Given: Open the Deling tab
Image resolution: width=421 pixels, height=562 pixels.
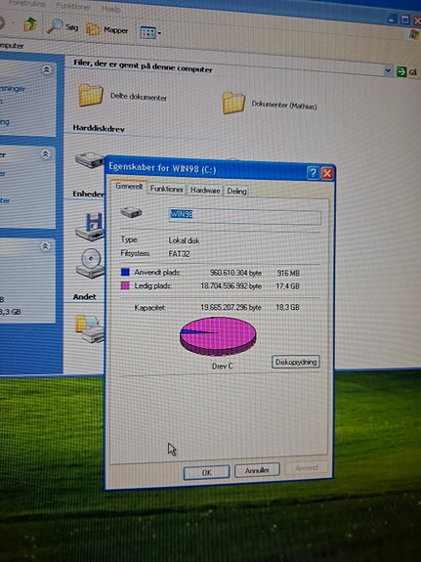Looking at the screenshot, I should point(236,191).
